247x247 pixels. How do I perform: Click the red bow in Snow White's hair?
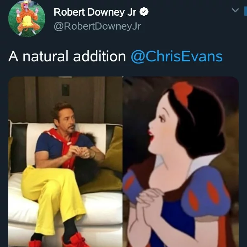pyautogui.click(x=183, y=93)
